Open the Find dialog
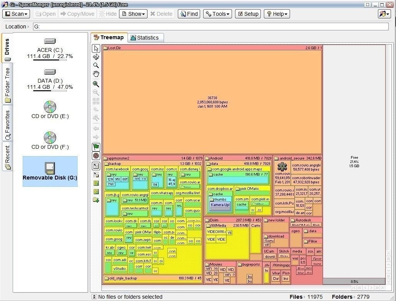This screenshot has height=301, width=396. (189, 14)
